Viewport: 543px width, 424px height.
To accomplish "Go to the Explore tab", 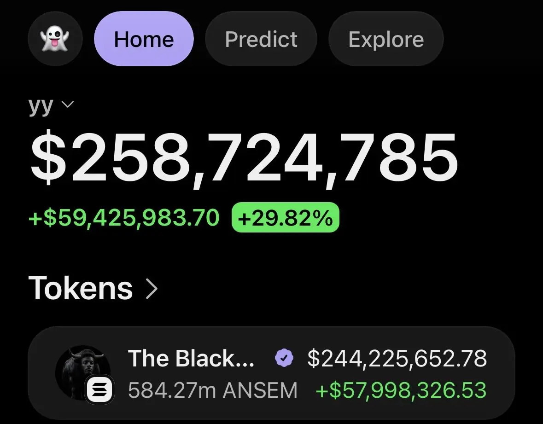I will coord(386,39).
